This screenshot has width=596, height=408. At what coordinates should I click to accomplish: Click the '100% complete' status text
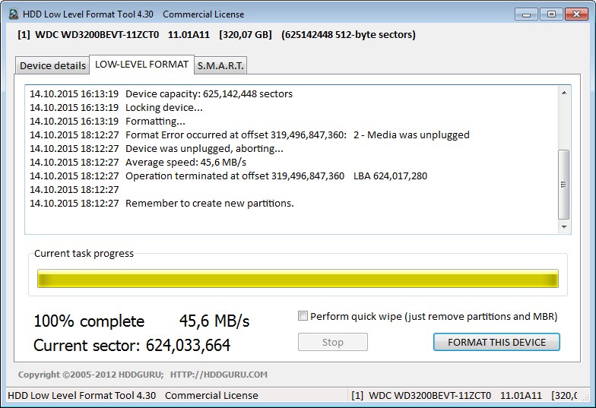click(89, 321)
